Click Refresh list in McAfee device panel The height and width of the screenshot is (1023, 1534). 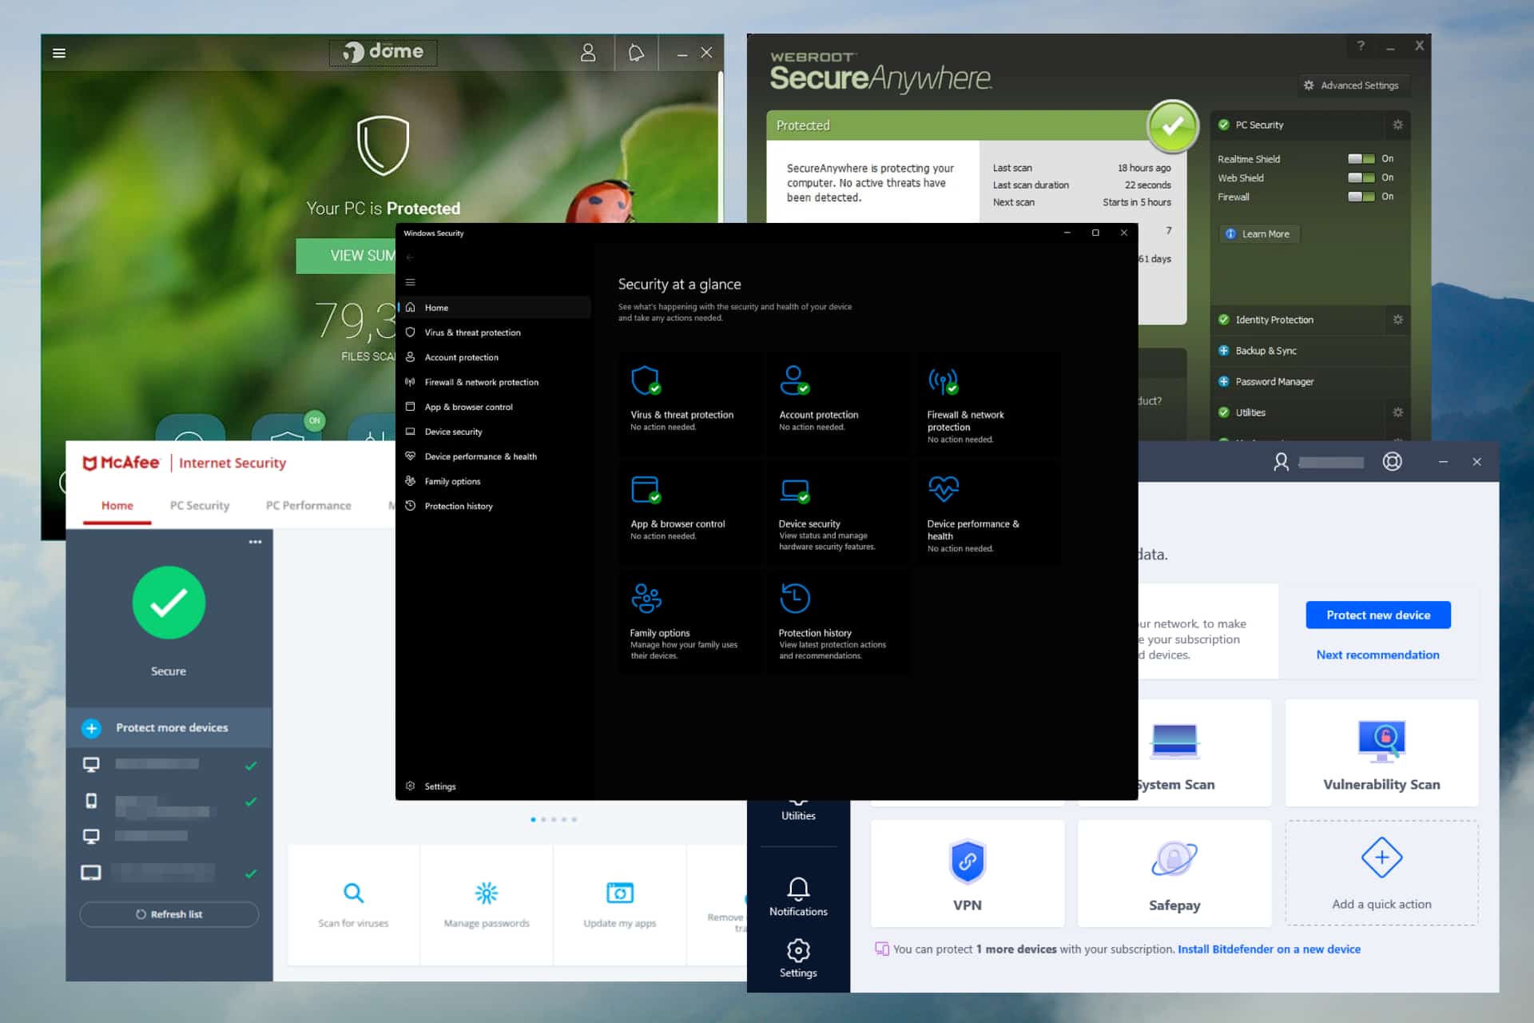click(171, 914)
